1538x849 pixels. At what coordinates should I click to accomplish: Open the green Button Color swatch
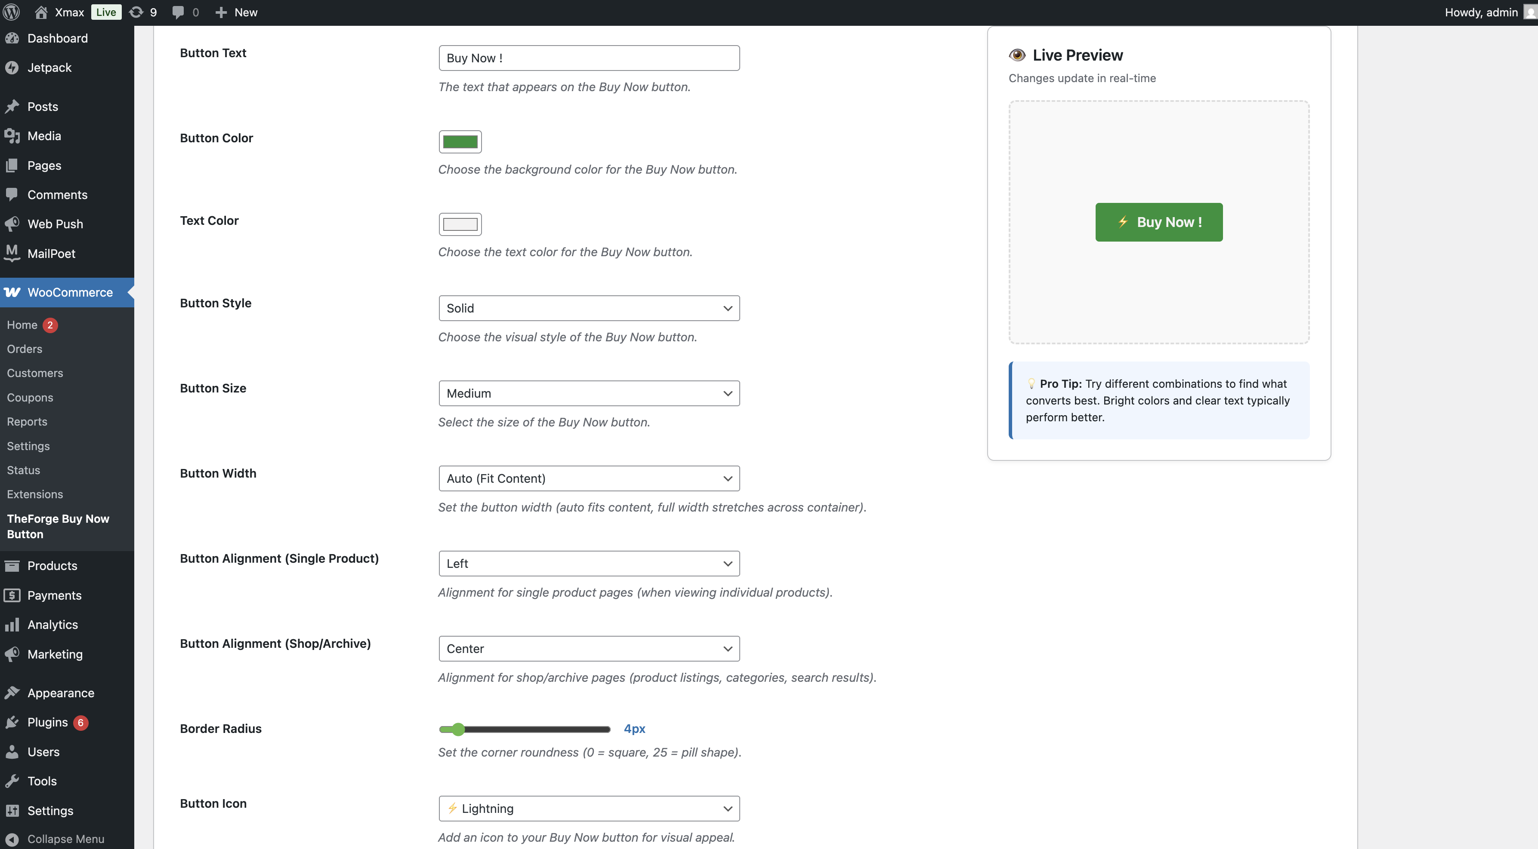[460, 142]
